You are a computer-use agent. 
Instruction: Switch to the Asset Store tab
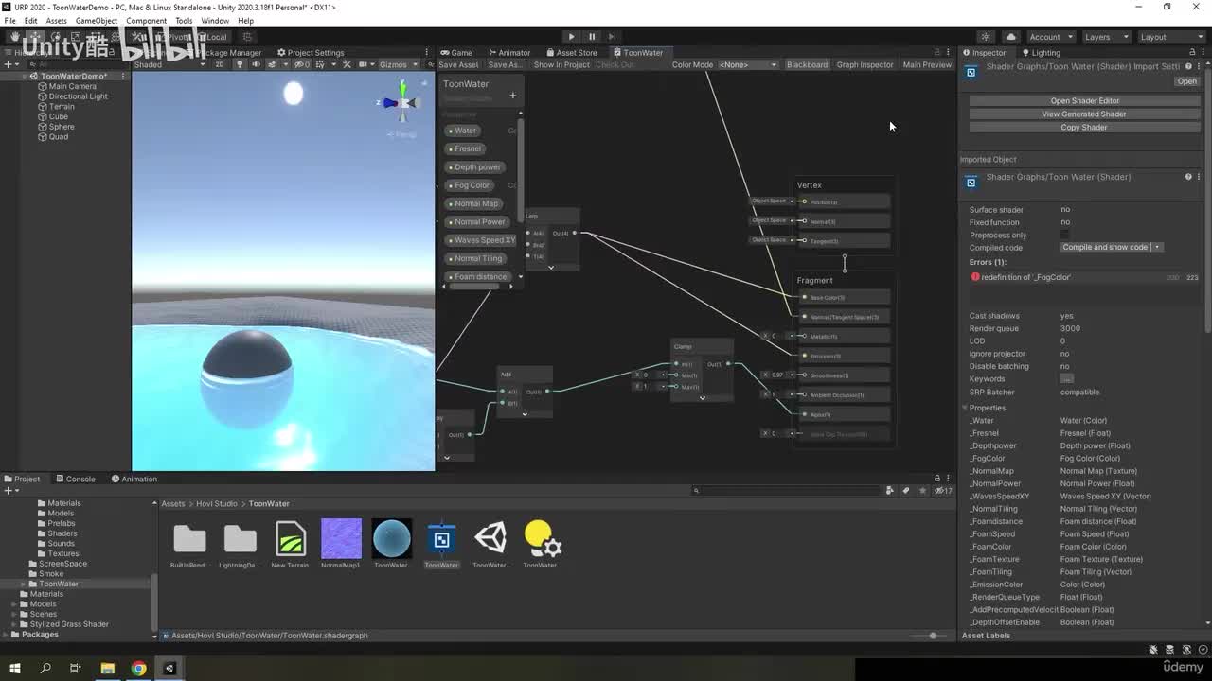[571, 53]
